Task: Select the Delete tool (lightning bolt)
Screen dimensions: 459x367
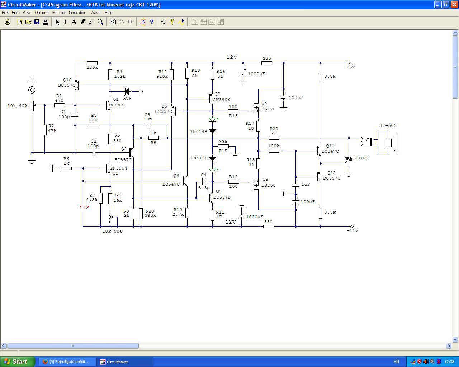Action: click(83, 22)
